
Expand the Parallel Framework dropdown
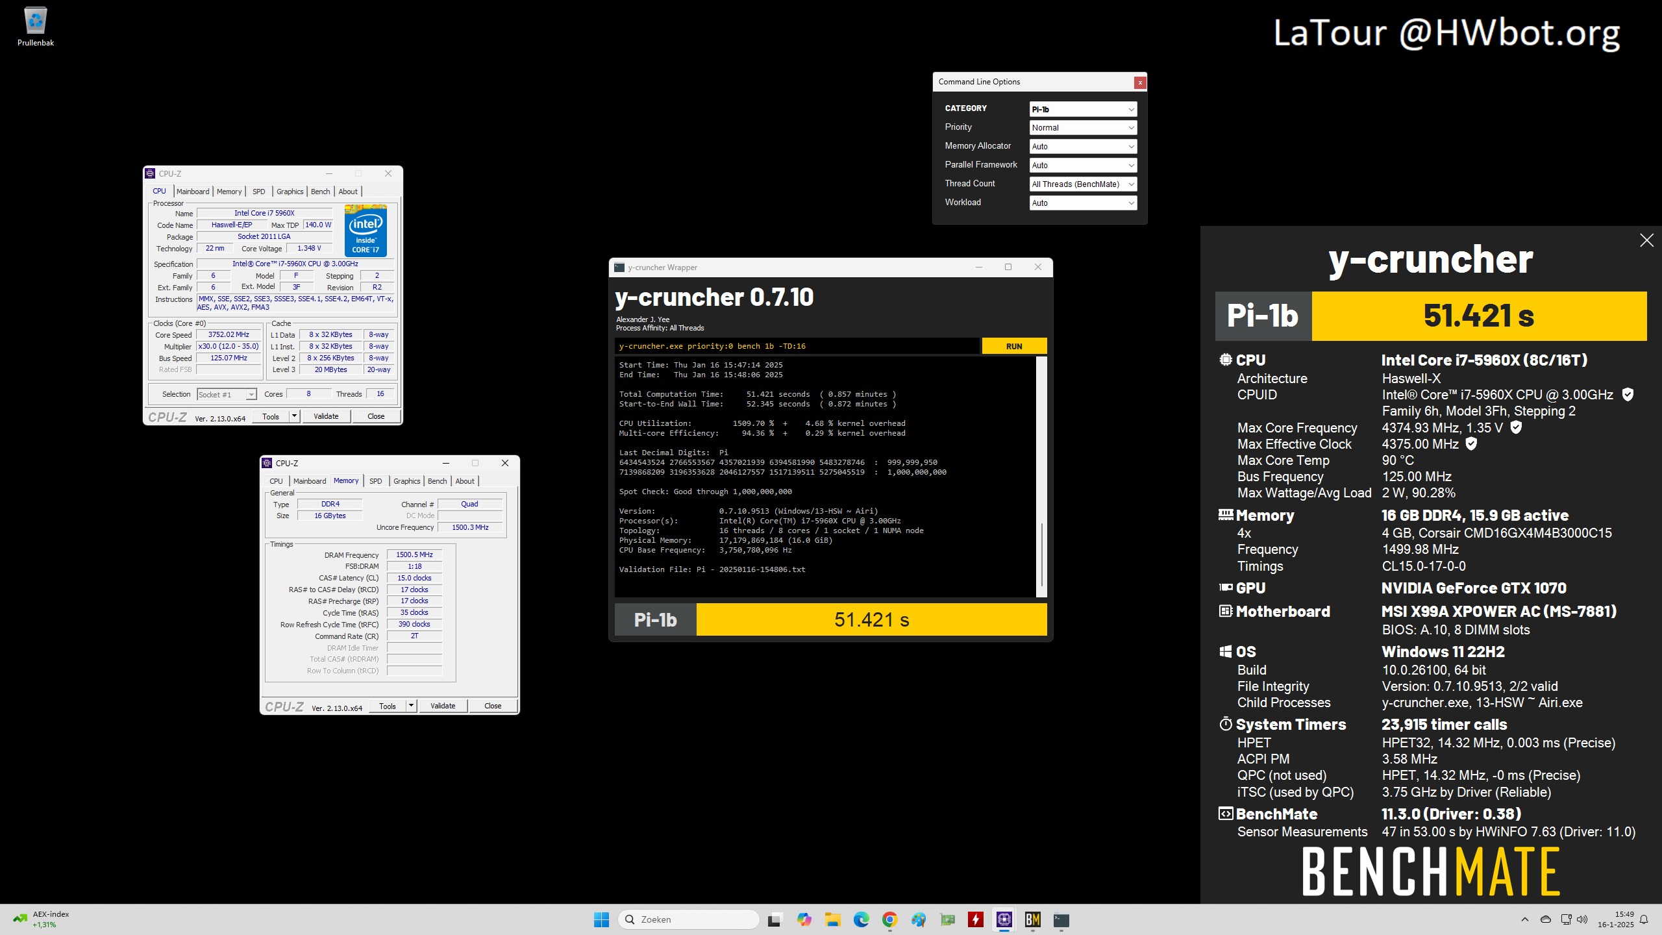(1083, 166)
